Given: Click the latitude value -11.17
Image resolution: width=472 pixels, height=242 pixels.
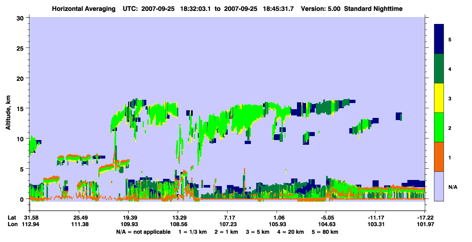Looking at the screenshot, I should (x=375, y=218).
